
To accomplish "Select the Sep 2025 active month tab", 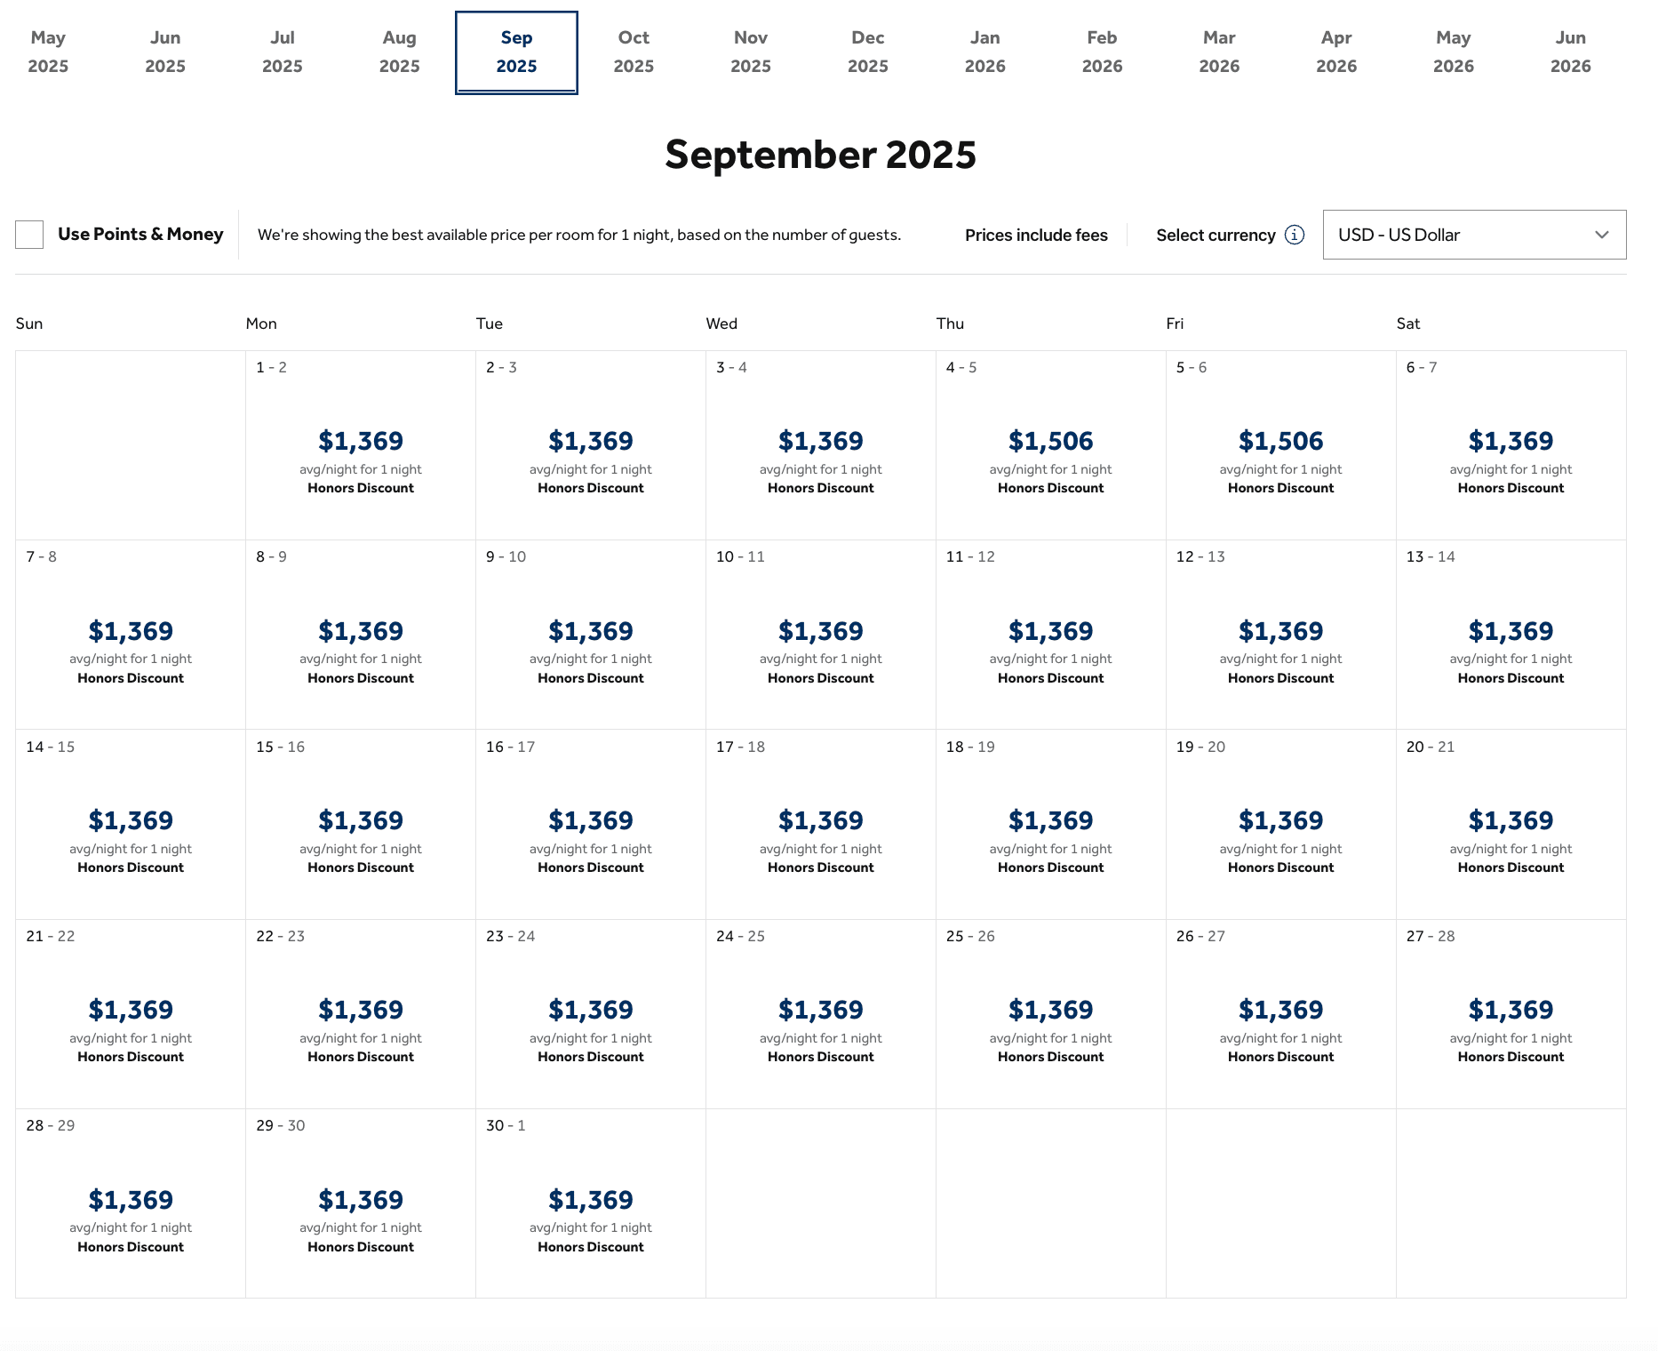I will coord(516,52).
